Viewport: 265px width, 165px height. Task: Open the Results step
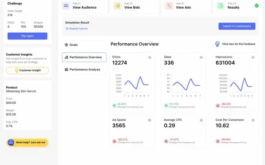238,6
